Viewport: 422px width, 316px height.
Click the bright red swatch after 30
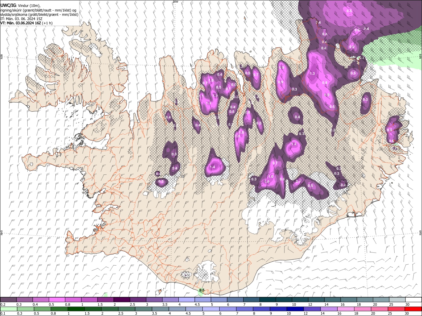pyautogui.click(x=413, y=309)
